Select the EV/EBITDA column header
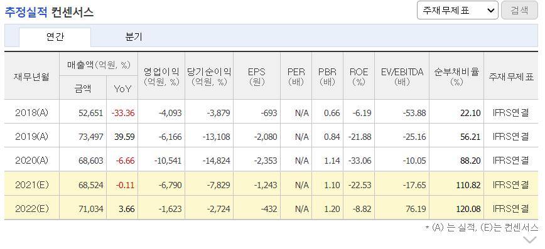 (402, 77)
